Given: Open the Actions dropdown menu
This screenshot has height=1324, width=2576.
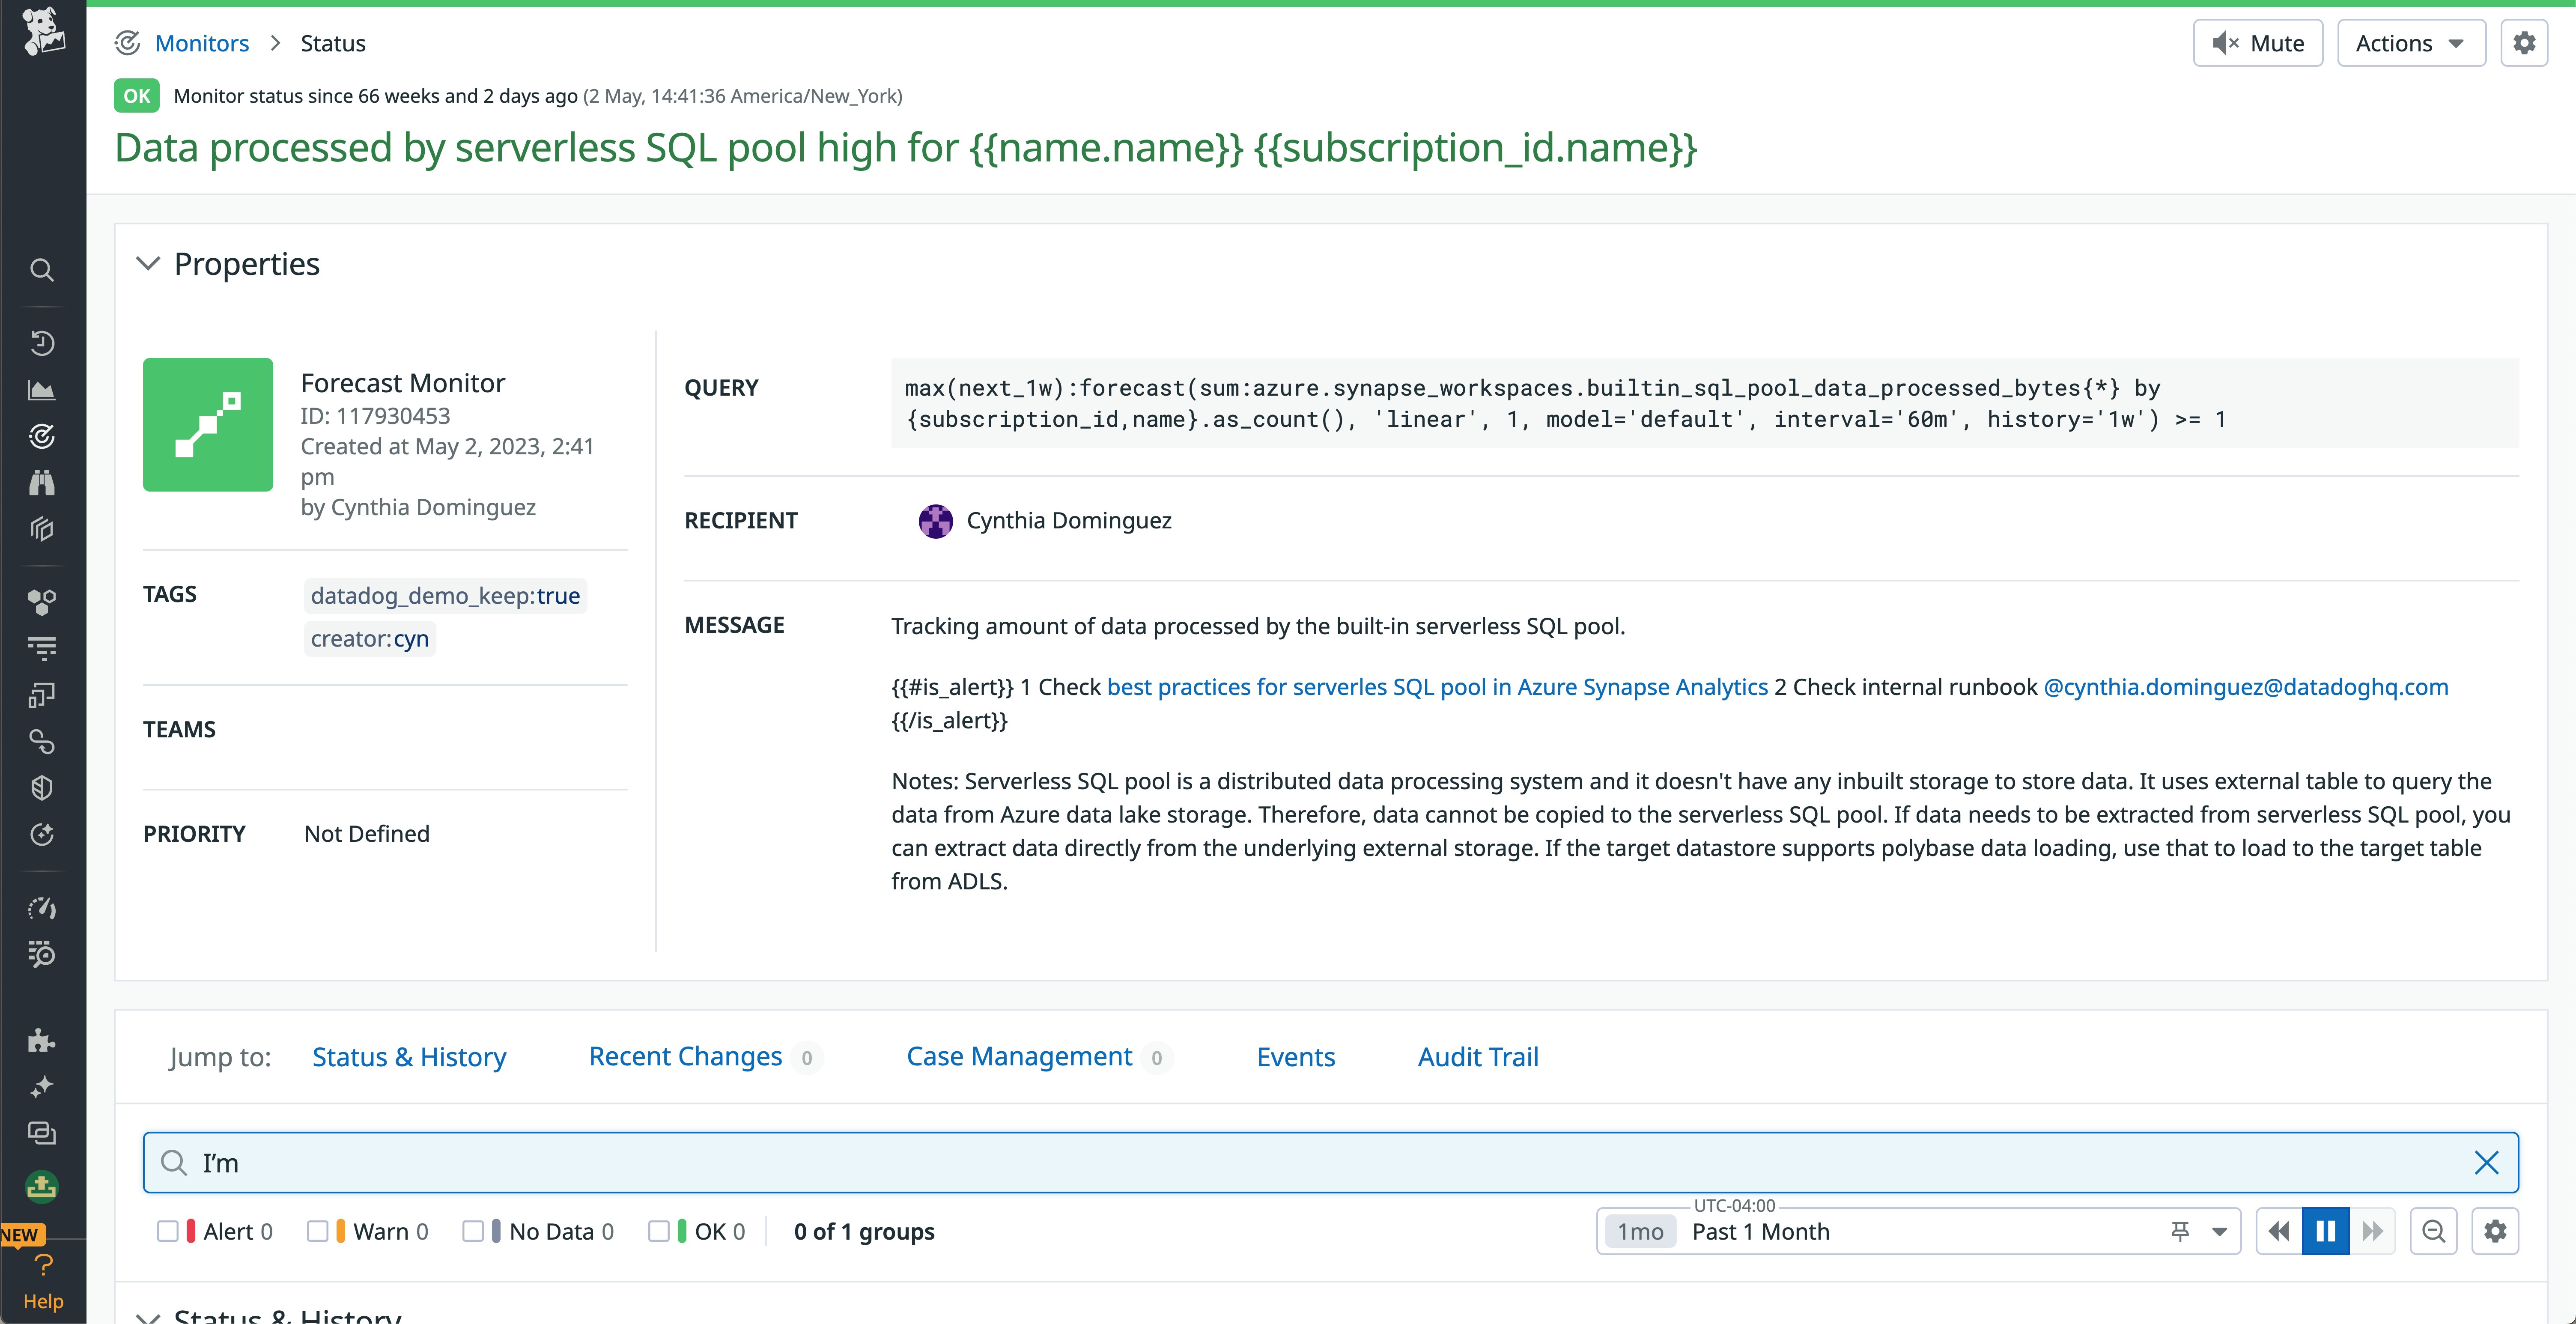Looking at the screenshot, I should [x=2410, y=43].
